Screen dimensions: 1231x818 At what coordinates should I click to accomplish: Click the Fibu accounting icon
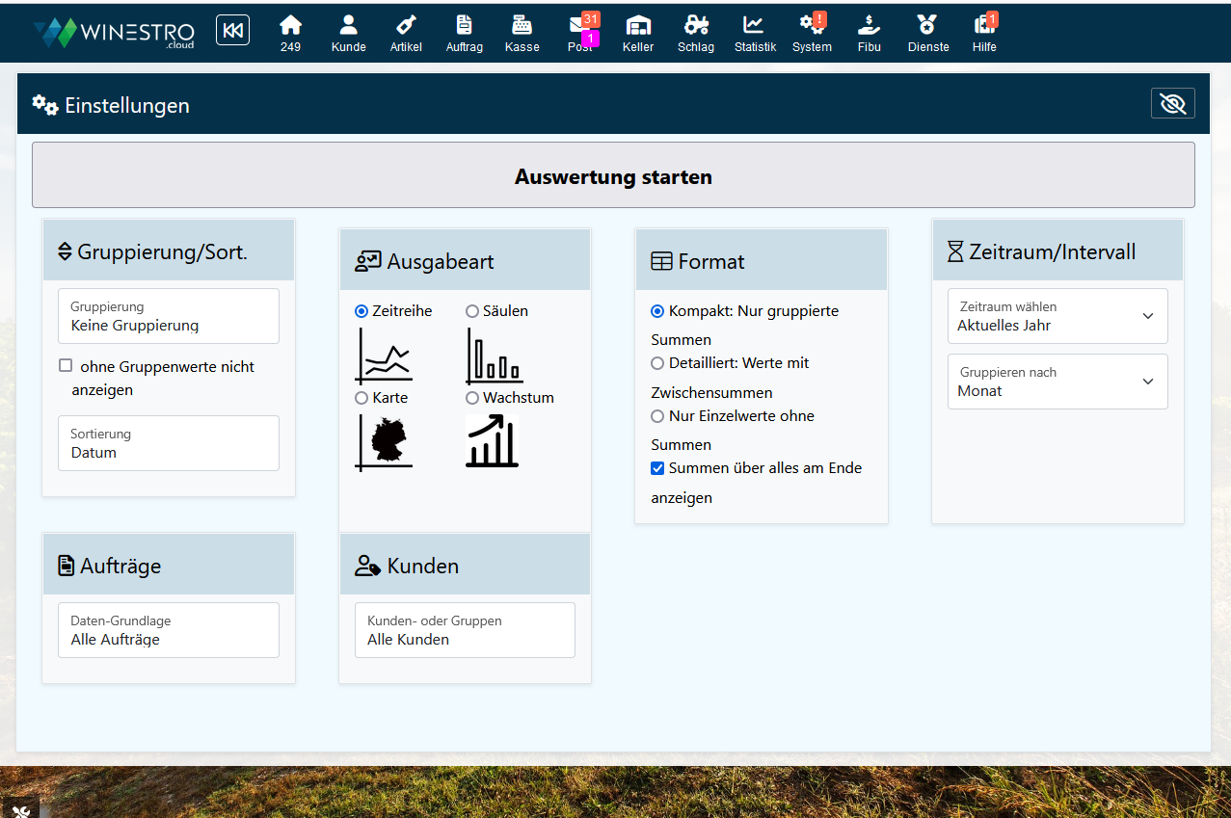tap(869, 26)
